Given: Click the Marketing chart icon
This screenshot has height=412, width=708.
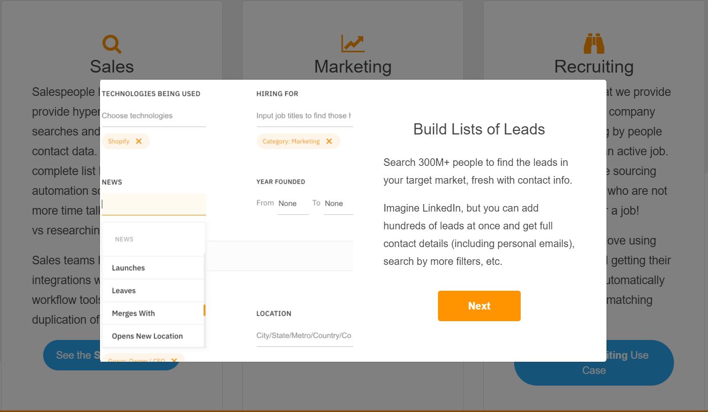Looking at the screenshot, I should pyautogui.click(x=353, y=44).
